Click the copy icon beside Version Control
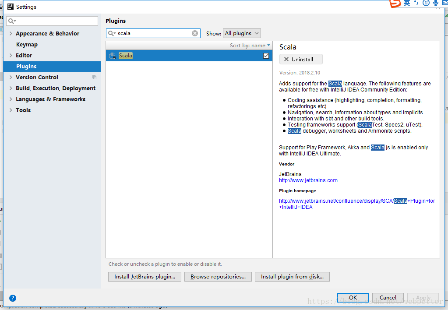The image size is (448, 310). pyautogui.click(x=94, y=77)
